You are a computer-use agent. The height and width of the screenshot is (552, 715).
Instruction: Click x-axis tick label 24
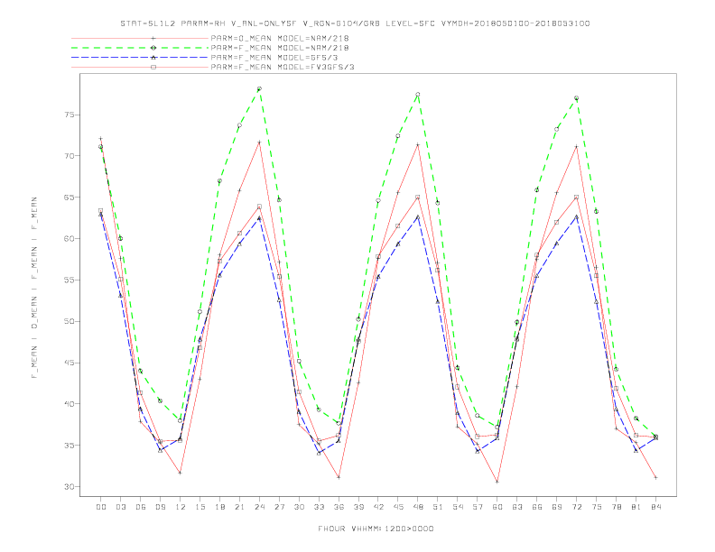click(259, 507)
